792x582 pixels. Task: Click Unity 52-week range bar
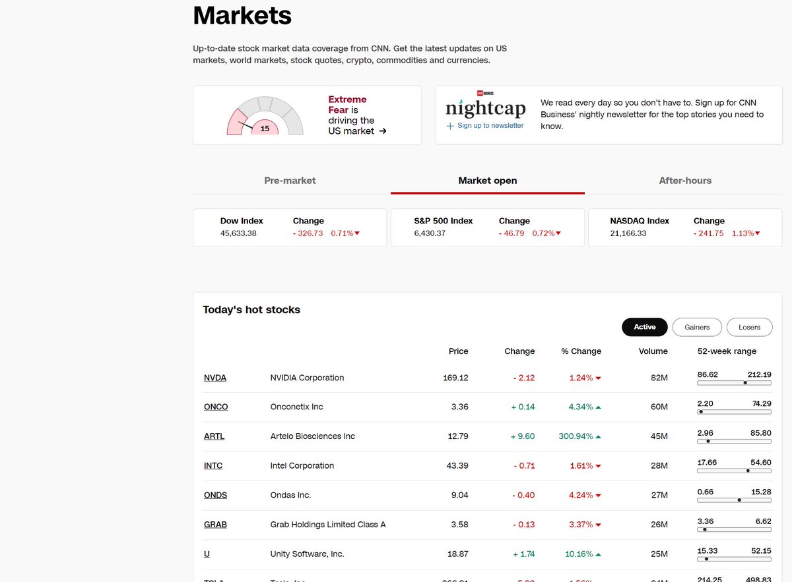[x=734, y=559]
